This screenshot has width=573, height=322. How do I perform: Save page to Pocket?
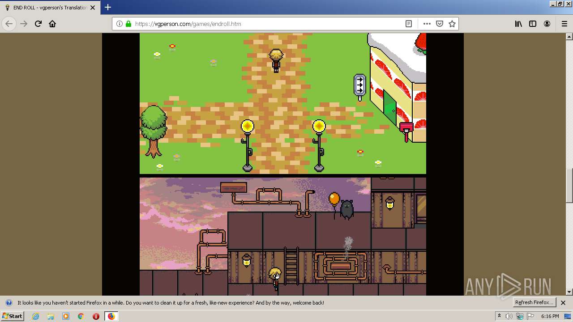pyautogui.click(x=440, y=24)
